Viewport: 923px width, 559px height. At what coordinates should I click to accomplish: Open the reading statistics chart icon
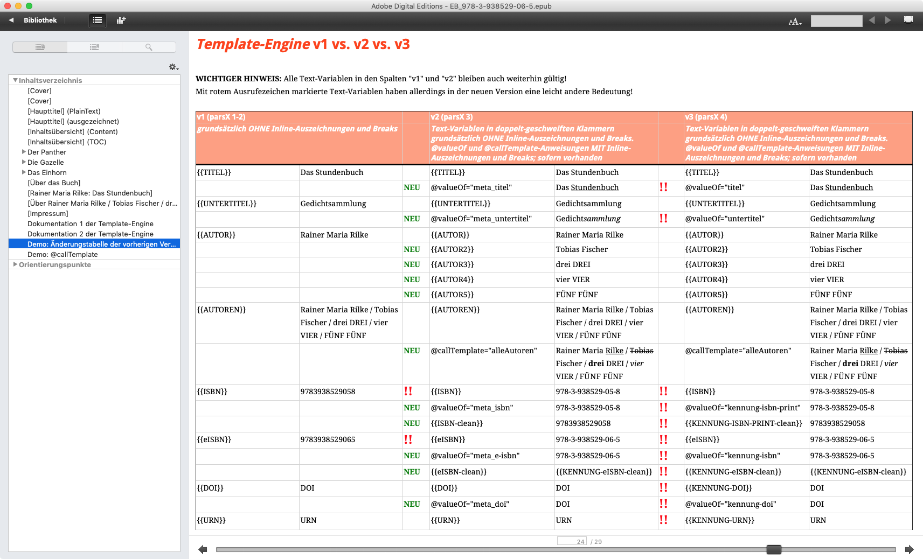pyautogui.click(x=121, y=20)
